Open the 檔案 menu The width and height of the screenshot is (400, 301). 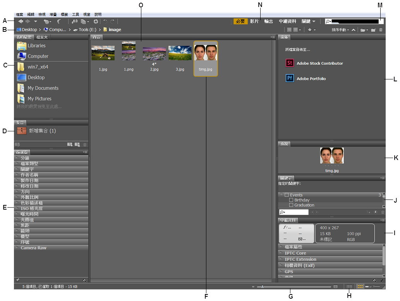click(20, 14)
